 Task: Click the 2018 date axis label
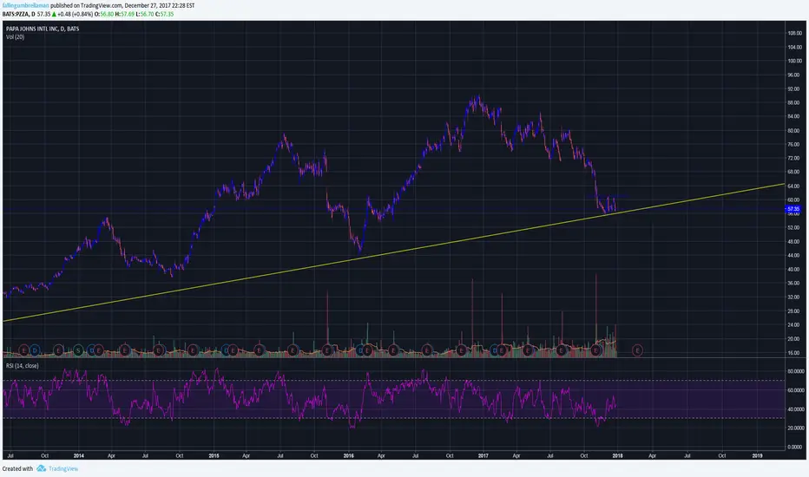tap(617, 456)
